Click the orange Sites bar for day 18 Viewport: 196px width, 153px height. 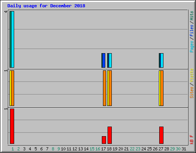coord(110,88)
